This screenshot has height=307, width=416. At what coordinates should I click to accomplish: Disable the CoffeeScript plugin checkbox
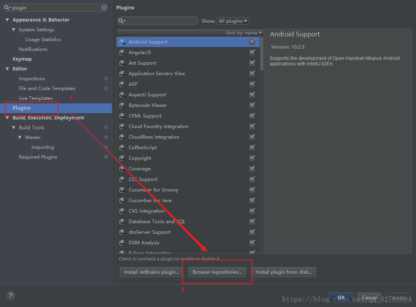(x=252, y=148)
